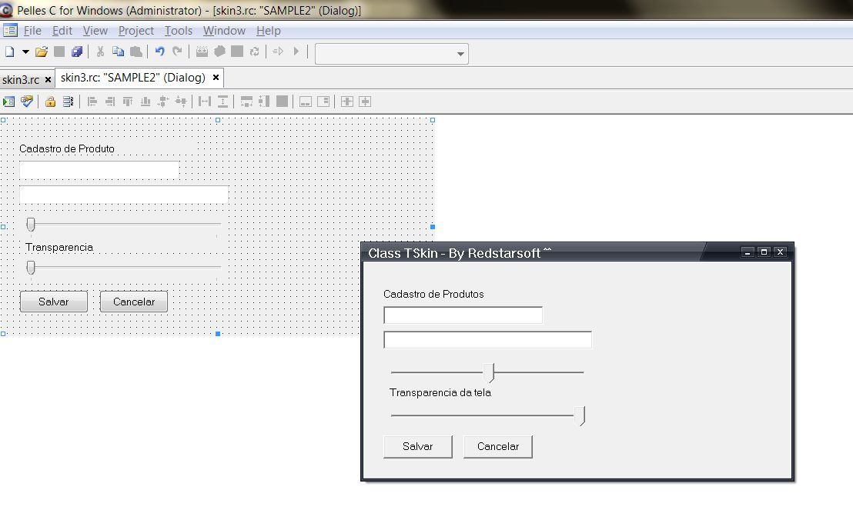Click the Build project icon

pyautogui.click(x=219, y=52)
